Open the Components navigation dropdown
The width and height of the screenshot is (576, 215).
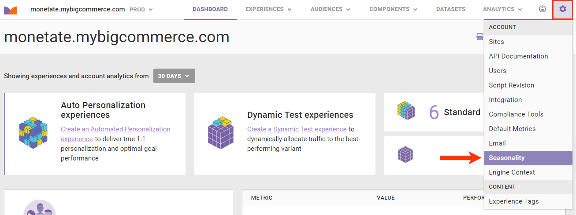393,9
